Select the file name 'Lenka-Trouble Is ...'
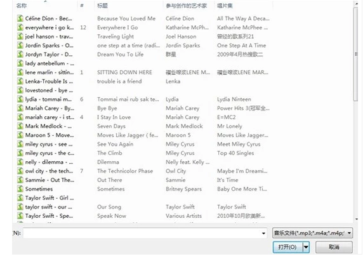Screen dimensions: 363x259 click(49, 81)
